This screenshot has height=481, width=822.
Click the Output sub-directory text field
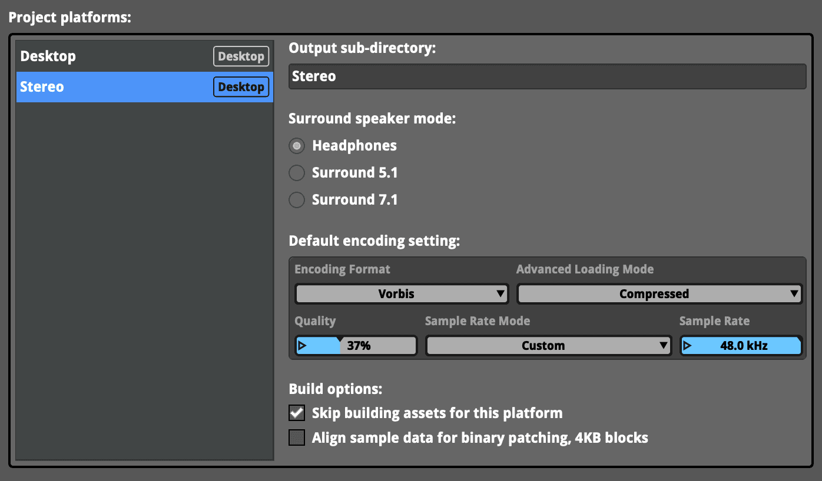point(546,76)
